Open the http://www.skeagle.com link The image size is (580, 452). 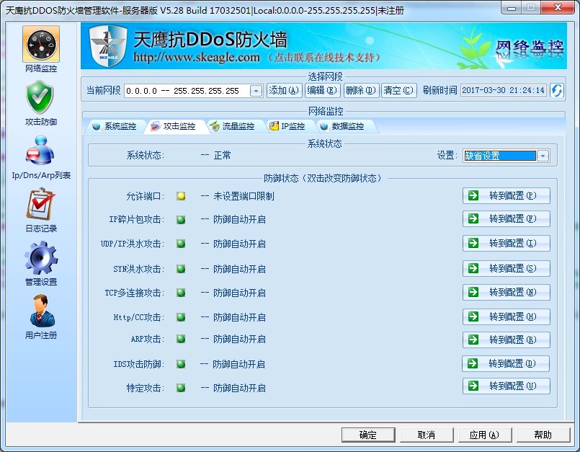(x=197, y=58)
